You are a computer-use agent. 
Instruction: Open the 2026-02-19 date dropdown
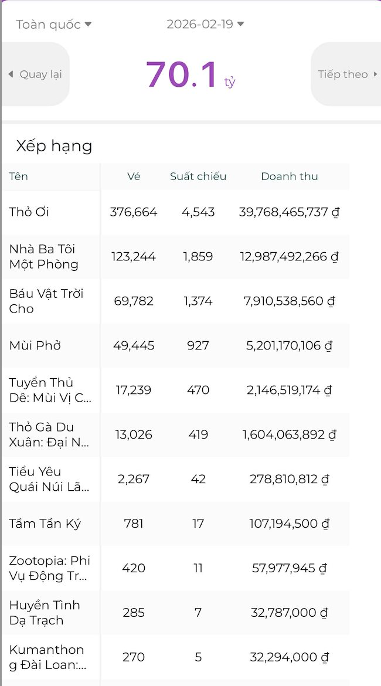(205, 24)
